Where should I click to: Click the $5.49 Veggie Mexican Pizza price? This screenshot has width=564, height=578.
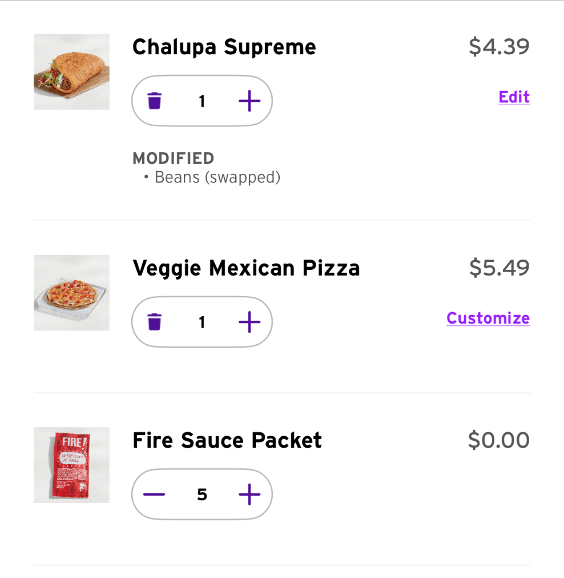pos(499,268)
